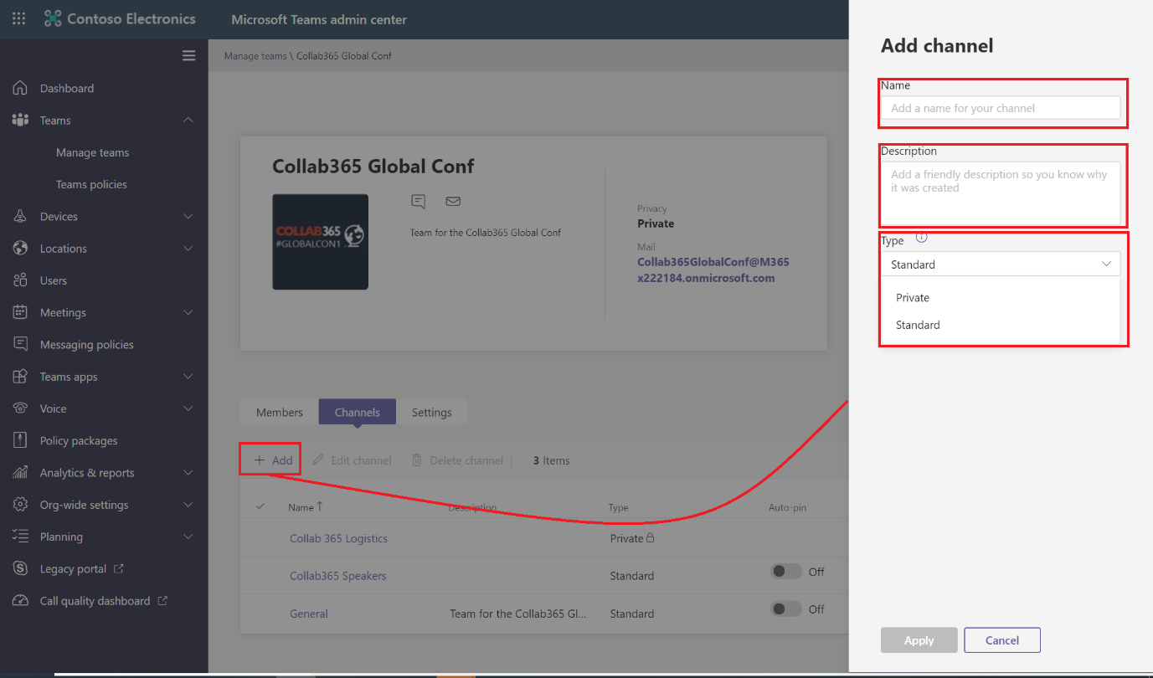Click the Call quality dashboard icon
The height and width of the screenshot is (678, 1153).
click(x=21, y=601)
